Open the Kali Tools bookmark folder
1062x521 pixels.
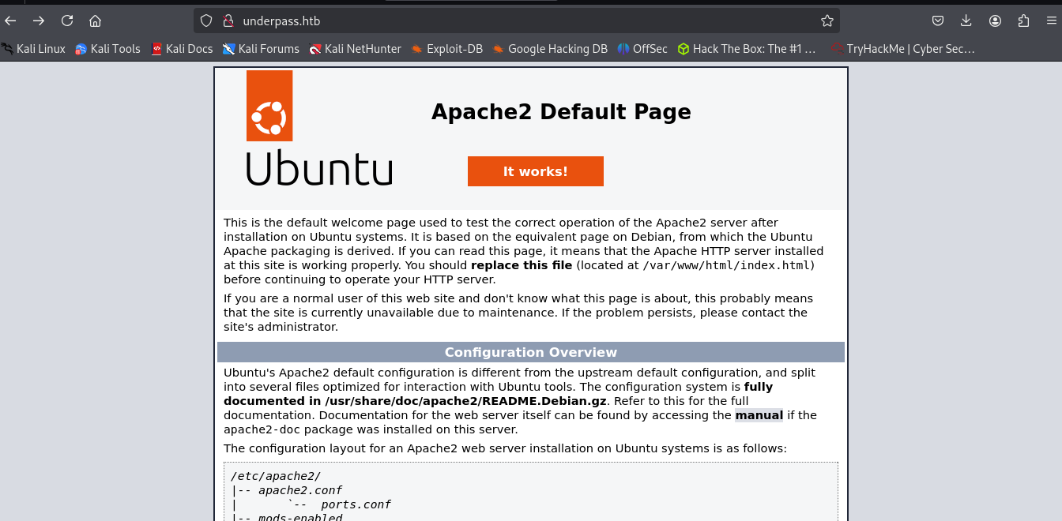click(x=108, y=48)
